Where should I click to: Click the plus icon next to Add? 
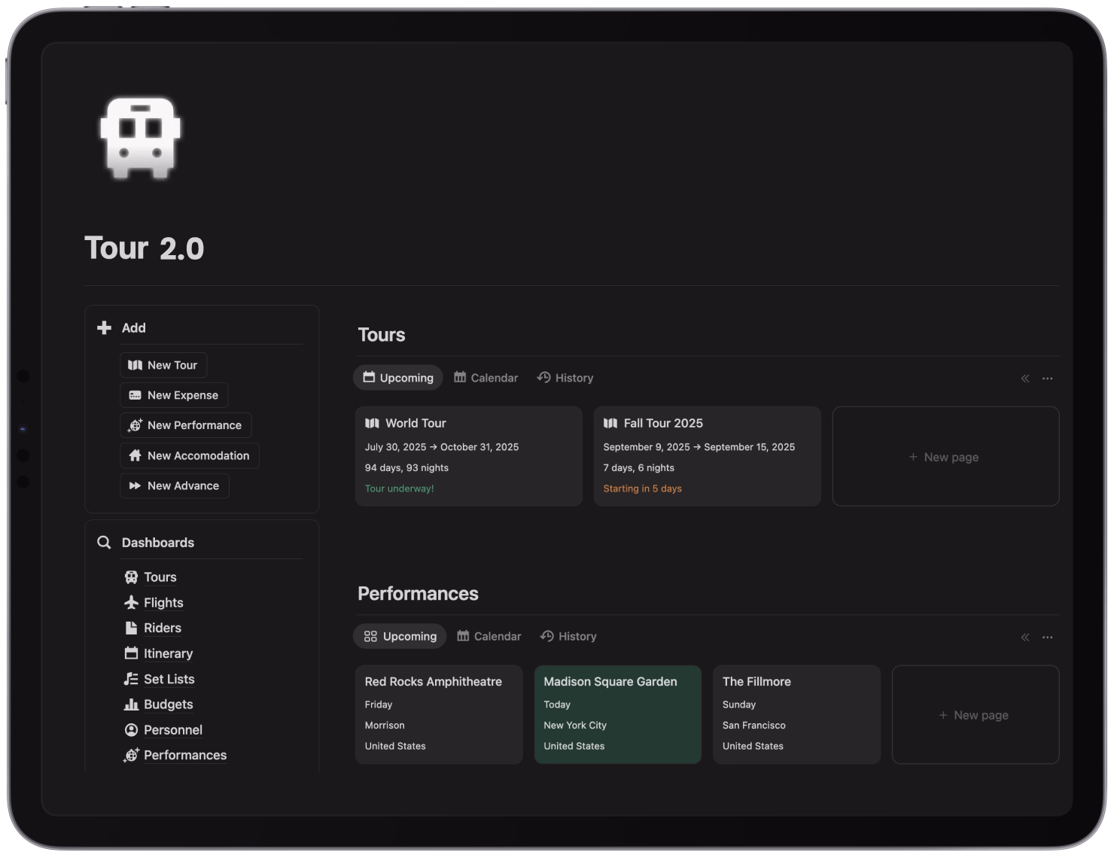(103, 327)
